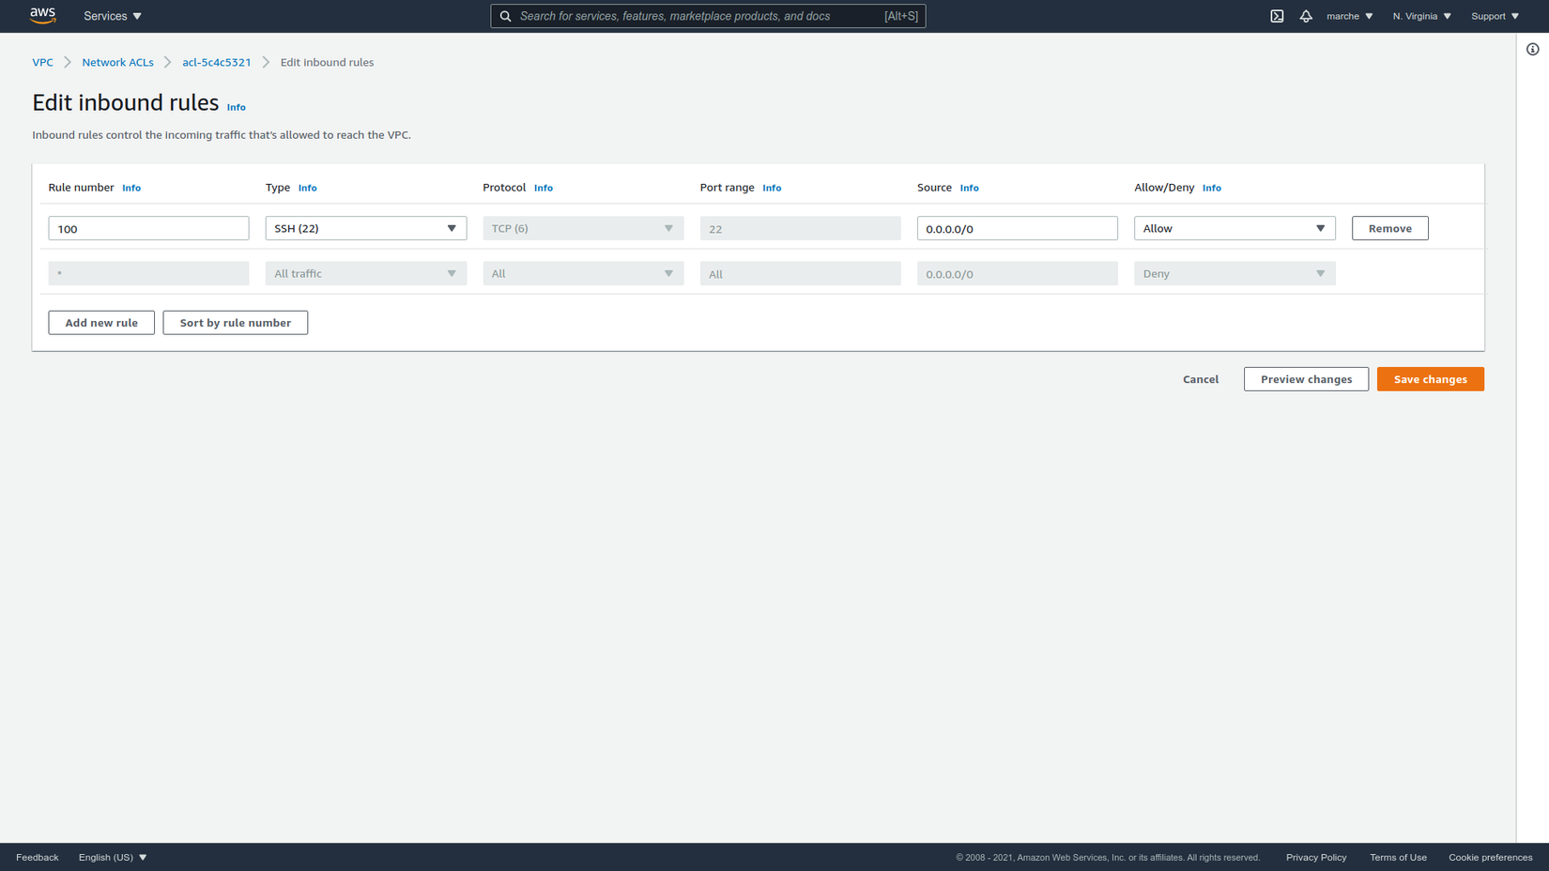The height and width of the screenshot is (871, 1549).
Task: Open Privacy Policy footer link
Action: point(1316,857)
